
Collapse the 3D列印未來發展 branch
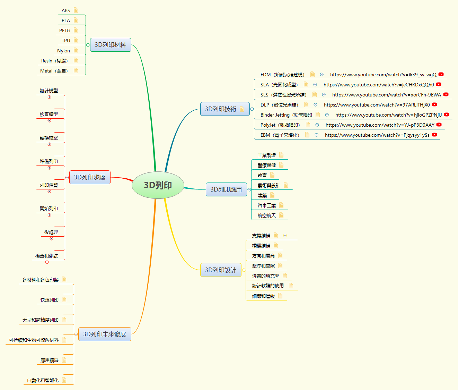(76, 334)
